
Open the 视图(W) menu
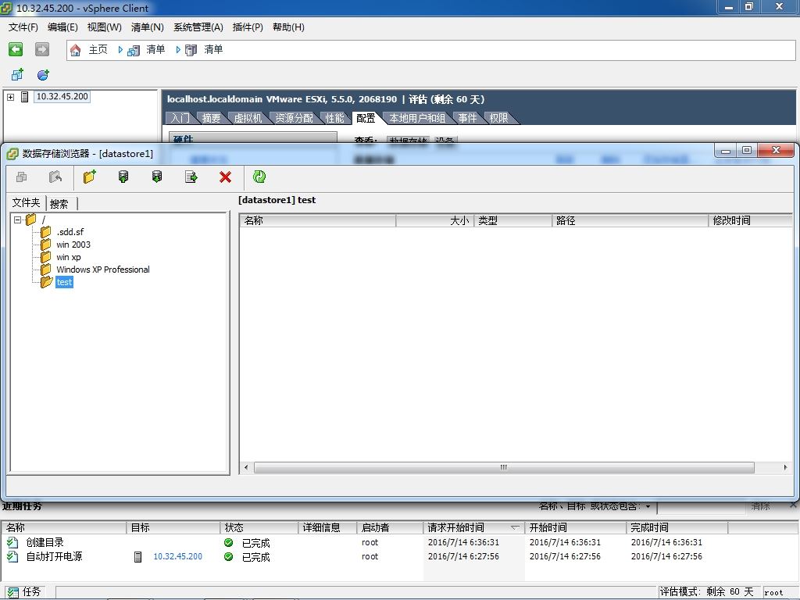[x=104, y=27]
